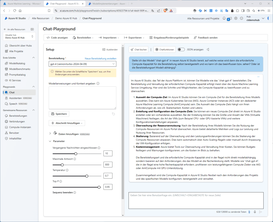Click the bookmark icon in address bar
Image resolution: width=273 pixels, height=222 pixels.
coord(49,11)
